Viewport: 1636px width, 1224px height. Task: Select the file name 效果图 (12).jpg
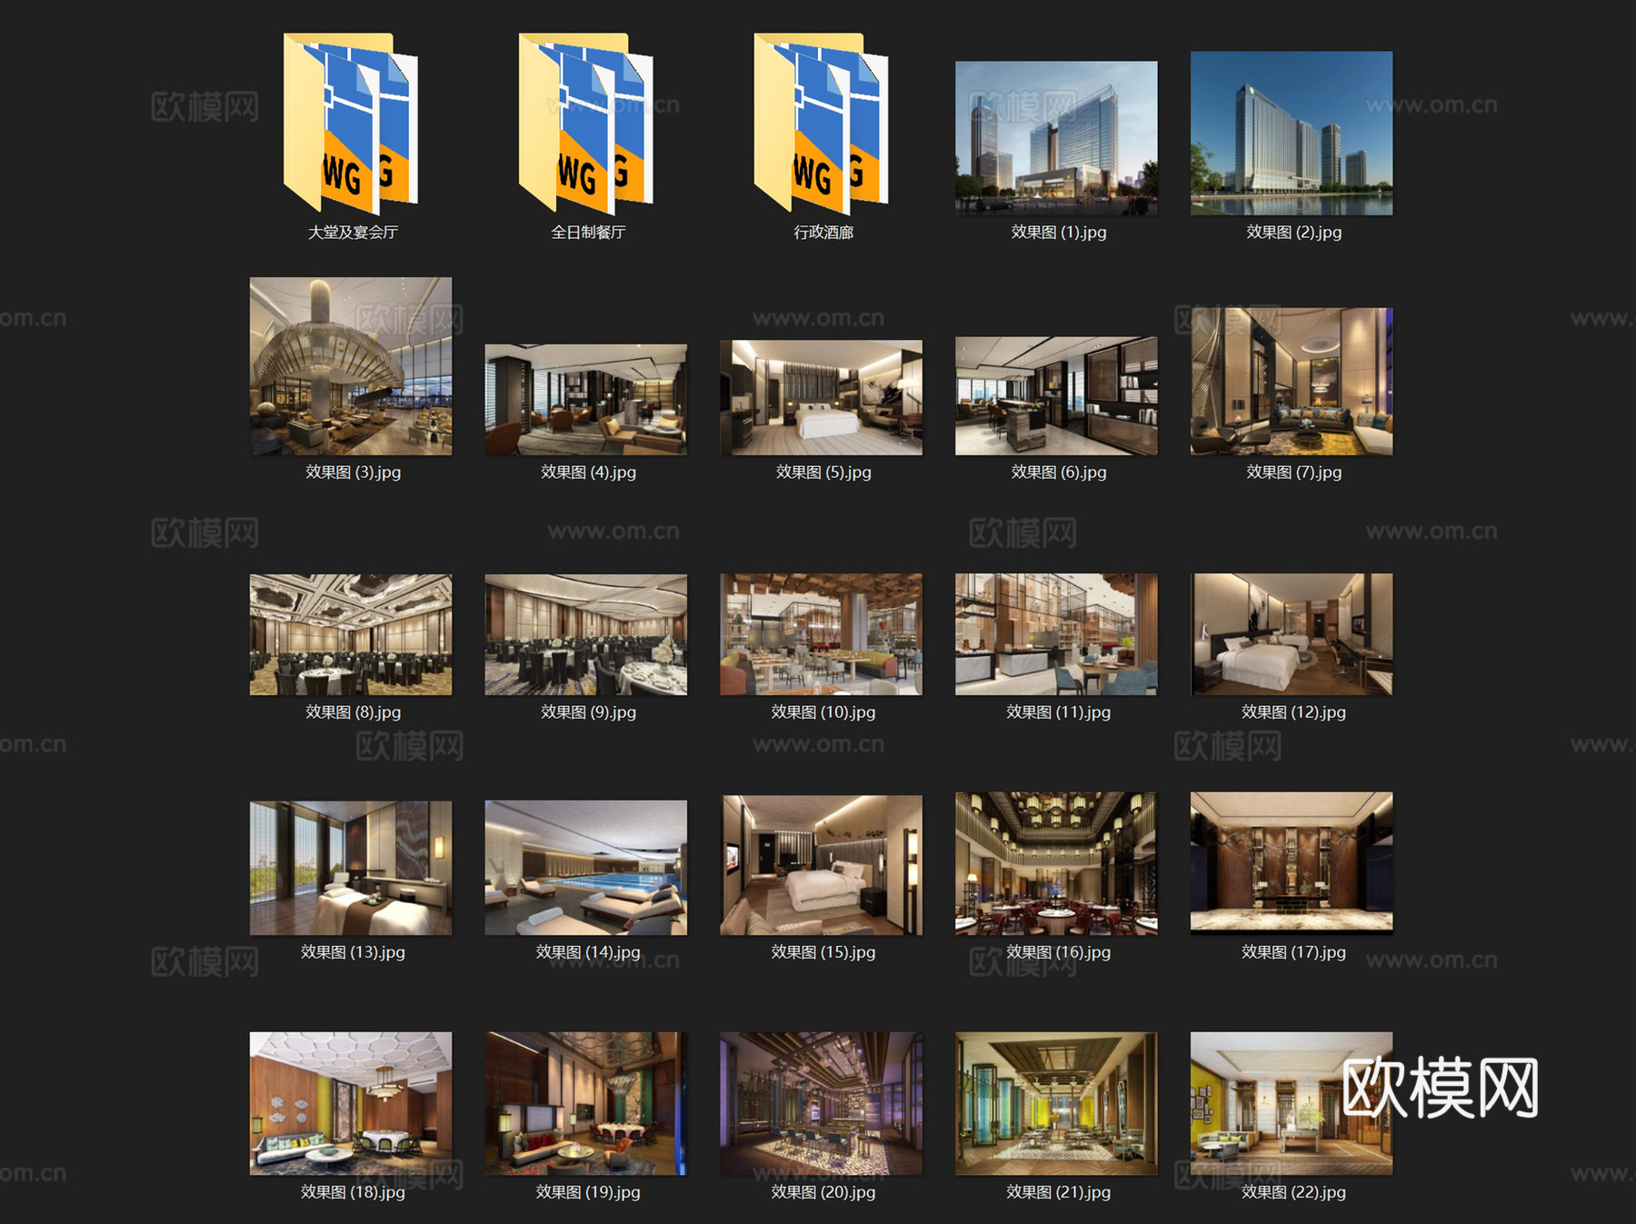click(1294, 712)
